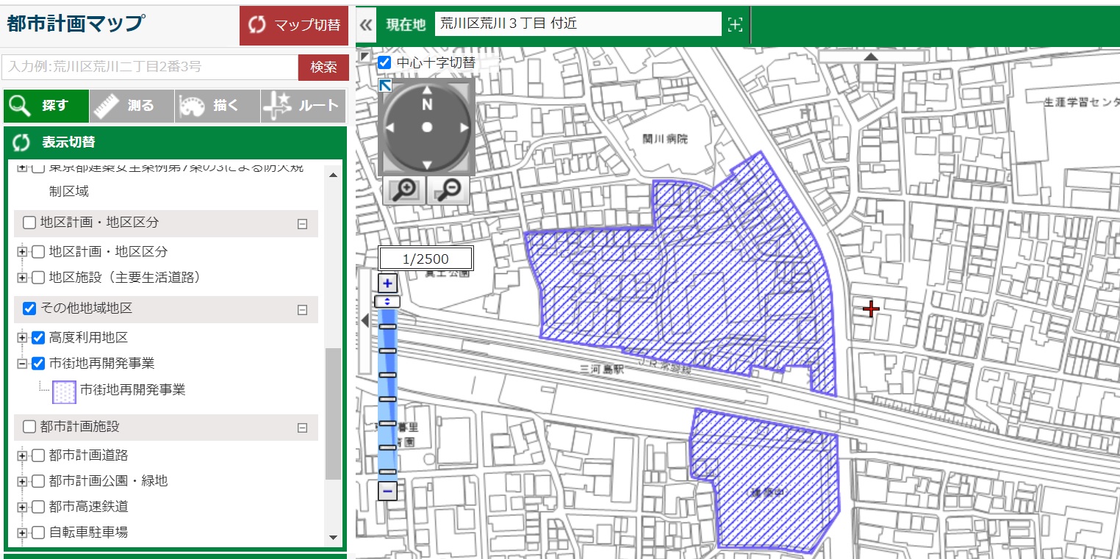Pan map east with compass right arrow
The image size is (1120, 559).
pos(464,128)
